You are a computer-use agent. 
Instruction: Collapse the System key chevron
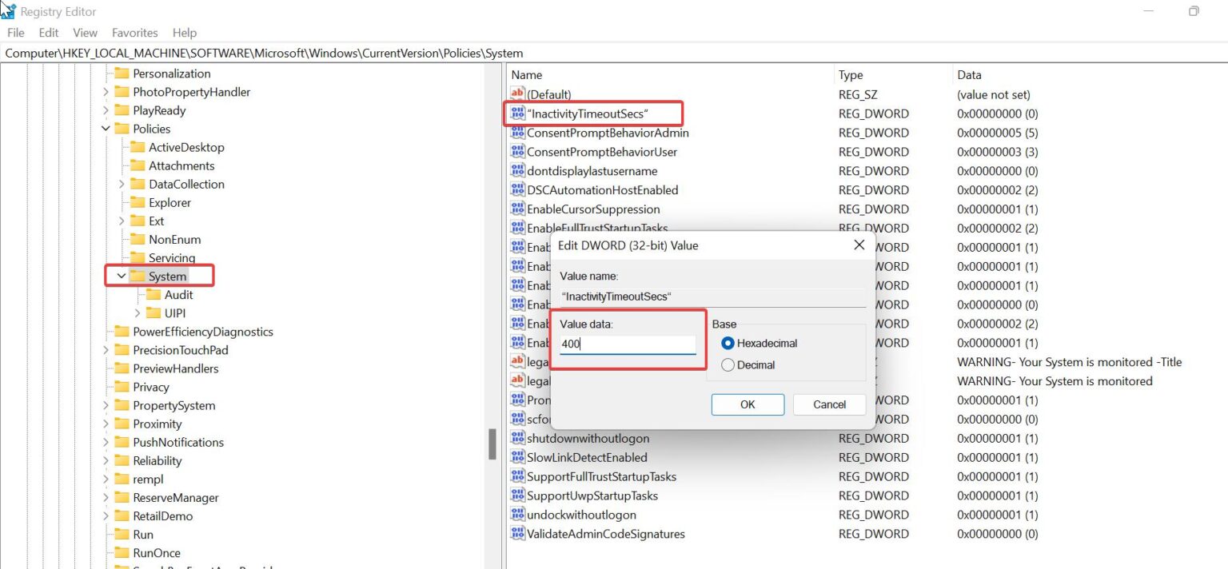[122, 277]
